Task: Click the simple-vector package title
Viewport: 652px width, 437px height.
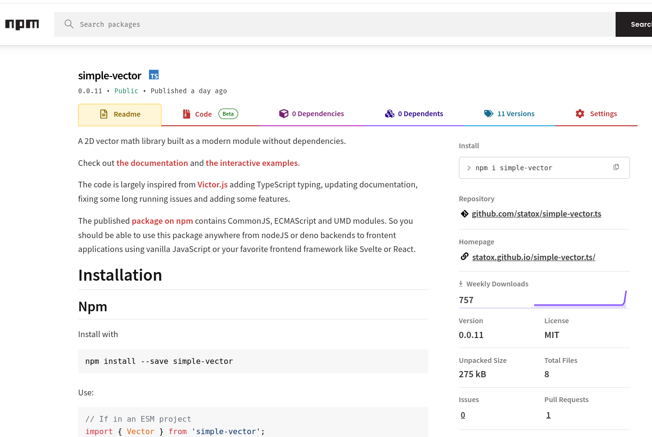Action: tap(110, 76)
